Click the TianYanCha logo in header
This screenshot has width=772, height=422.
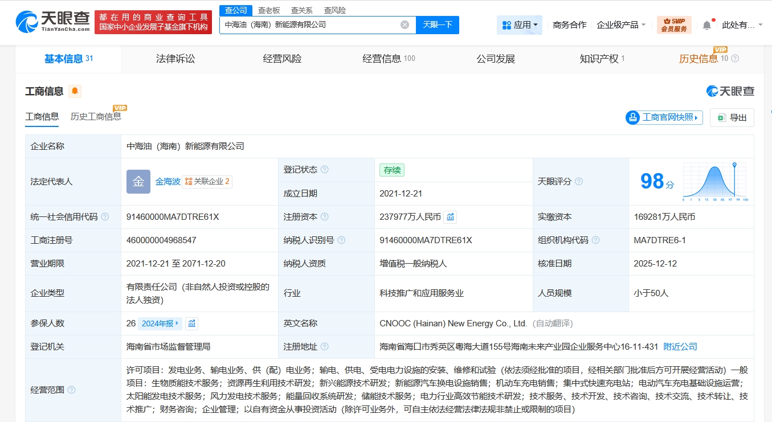53,22
